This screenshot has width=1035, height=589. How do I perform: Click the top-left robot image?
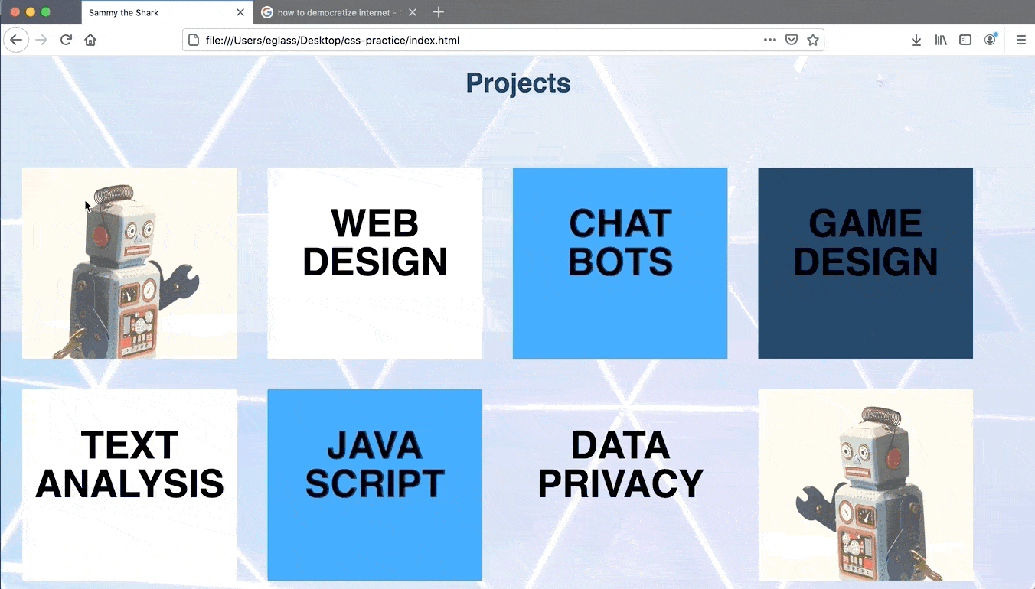129,263
